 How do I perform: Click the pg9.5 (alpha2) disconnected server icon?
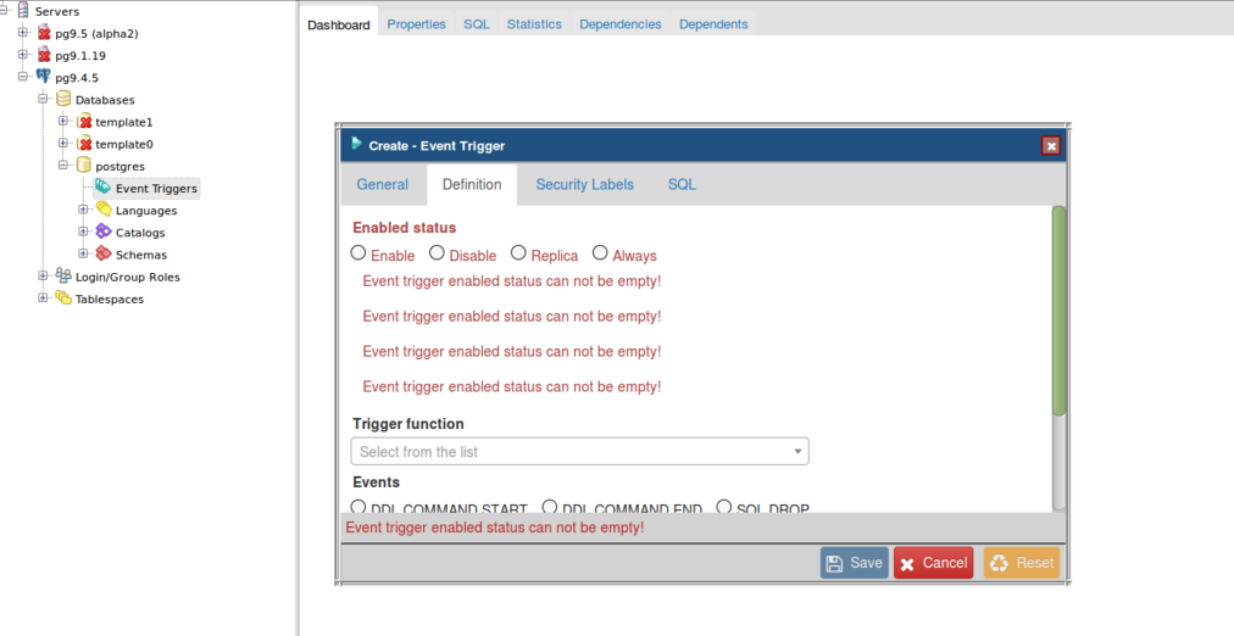pos(43,33)
